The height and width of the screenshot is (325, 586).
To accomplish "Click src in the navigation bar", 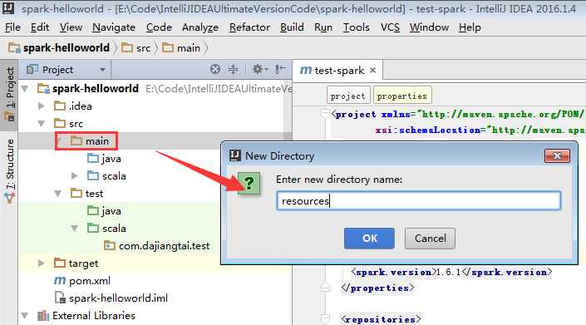I will [136, 48].
